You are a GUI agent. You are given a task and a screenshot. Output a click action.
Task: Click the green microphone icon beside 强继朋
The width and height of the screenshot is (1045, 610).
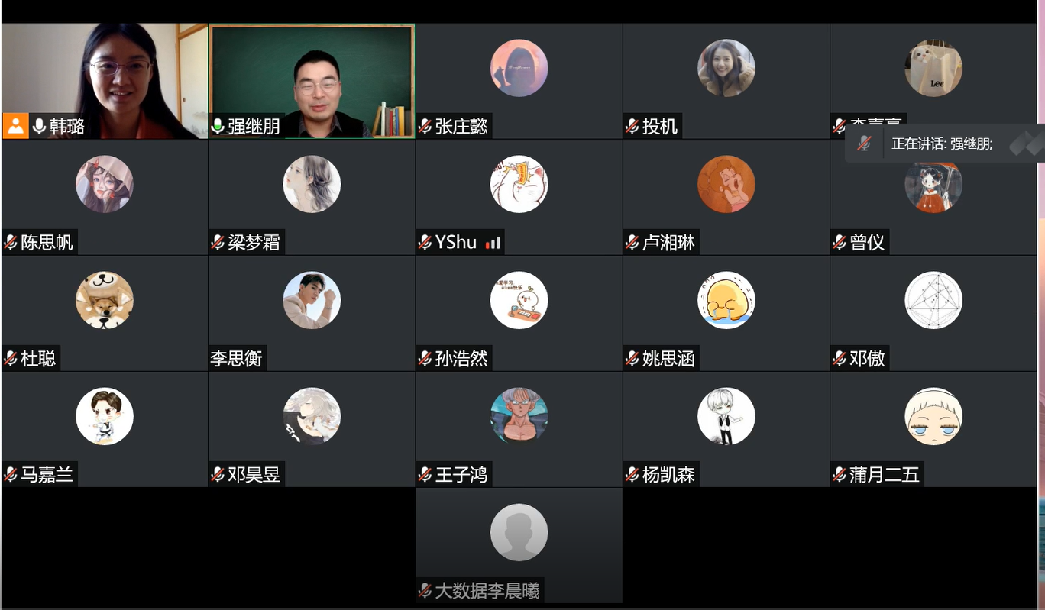[x=218, y=127]
